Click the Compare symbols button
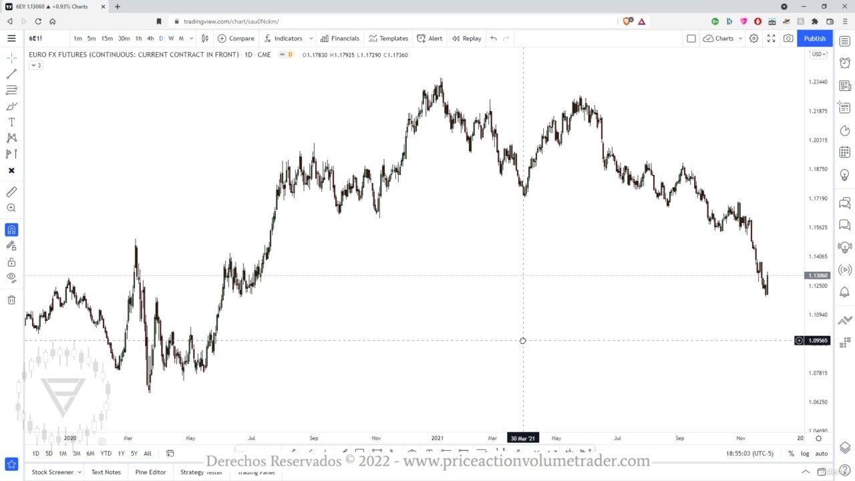 point(236,38)
